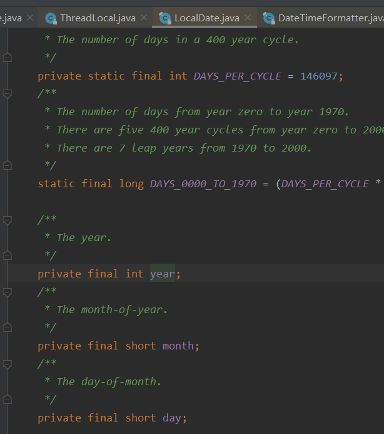Click the DAYS_PER_CYCLE constant in its declaration
The height and width of the screenshot is (434, 384).
click(237, 76)
